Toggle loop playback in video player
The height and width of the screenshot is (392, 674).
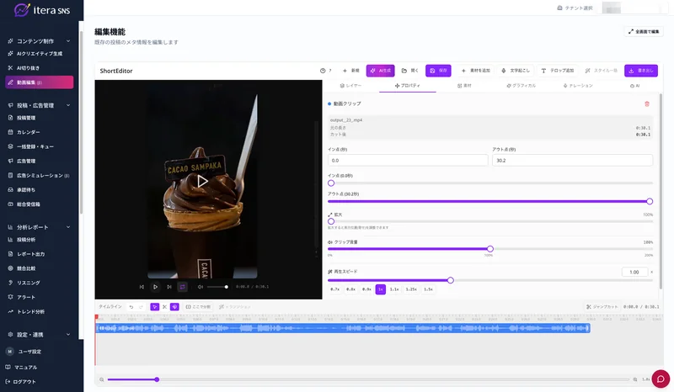pos(183,287)
